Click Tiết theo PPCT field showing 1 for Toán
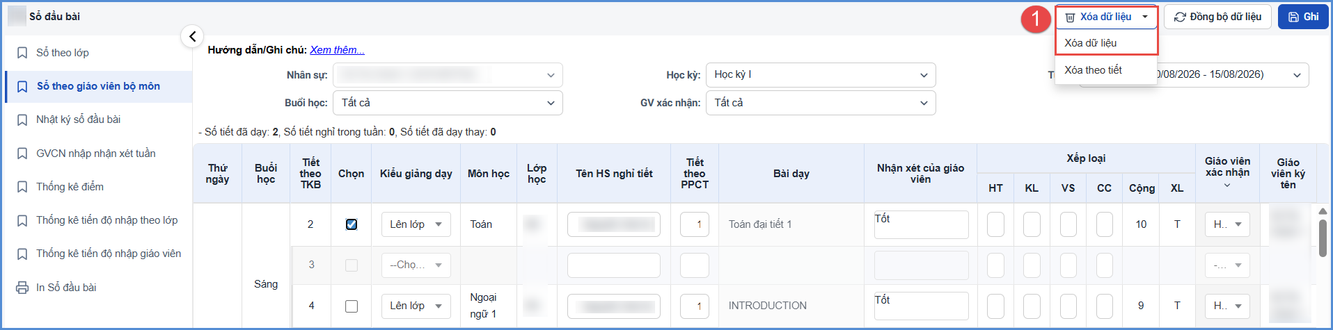The width and height of the screenshot is (1333, 330). (694, 224)
